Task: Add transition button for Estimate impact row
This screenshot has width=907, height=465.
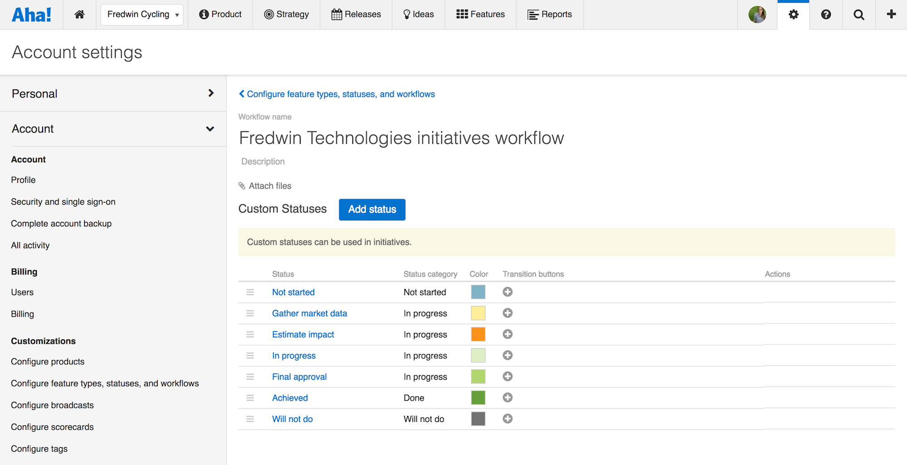Action: click(x=507, y=334)
